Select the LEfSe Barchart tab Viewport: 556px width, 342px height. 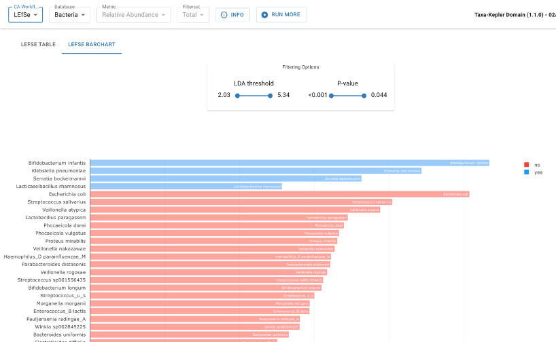(x=92, y=45)
